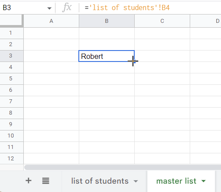
Task: Select row 4 header
Action: [11, 67]
